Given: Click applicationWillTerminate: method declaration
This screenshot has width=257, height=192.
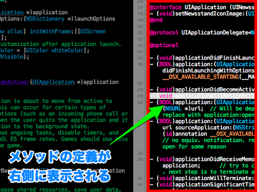Looking at the screenshot, I should coord(202,178).
